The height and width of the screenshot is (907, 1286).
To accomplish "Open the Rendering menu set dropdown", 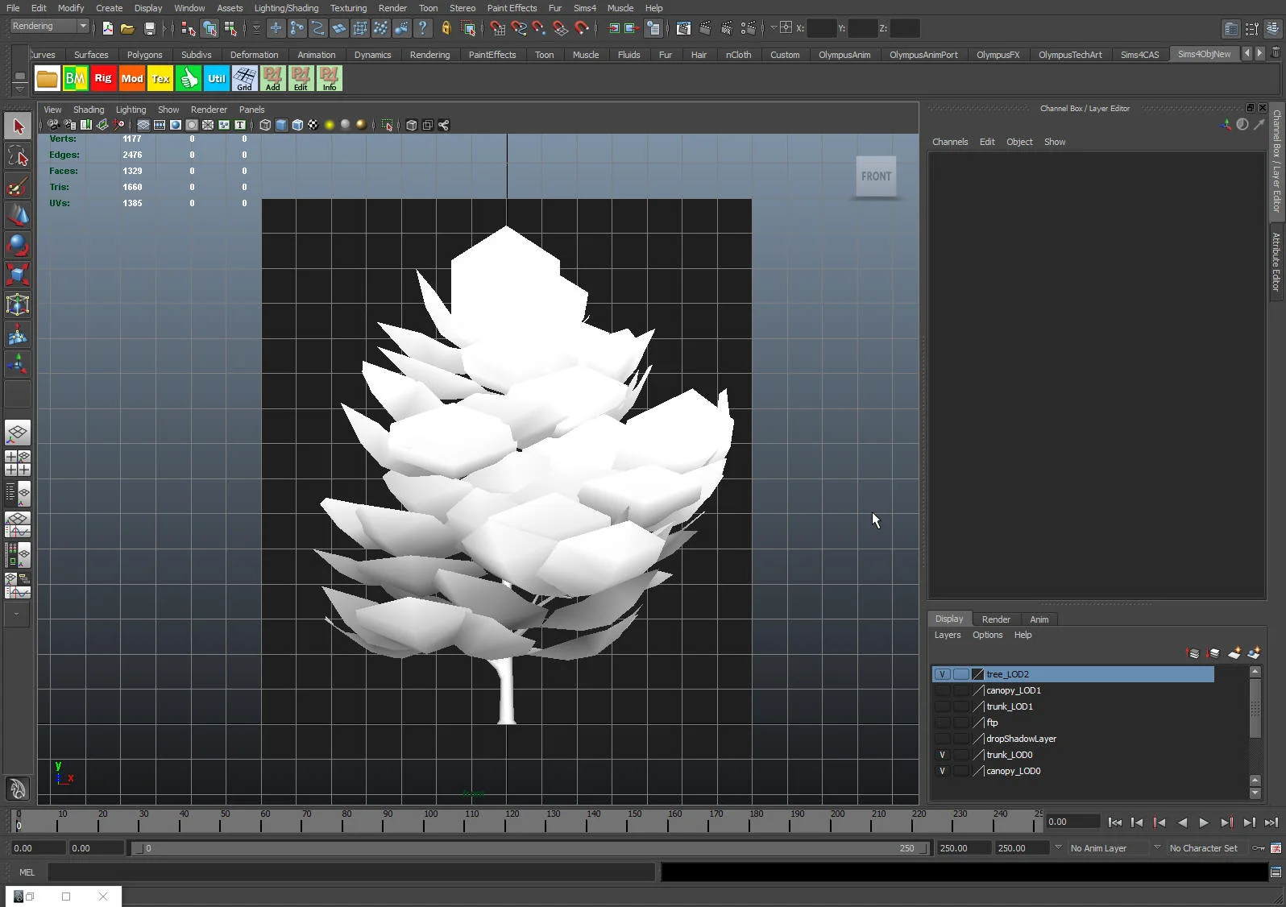I will tap(50, 27).
